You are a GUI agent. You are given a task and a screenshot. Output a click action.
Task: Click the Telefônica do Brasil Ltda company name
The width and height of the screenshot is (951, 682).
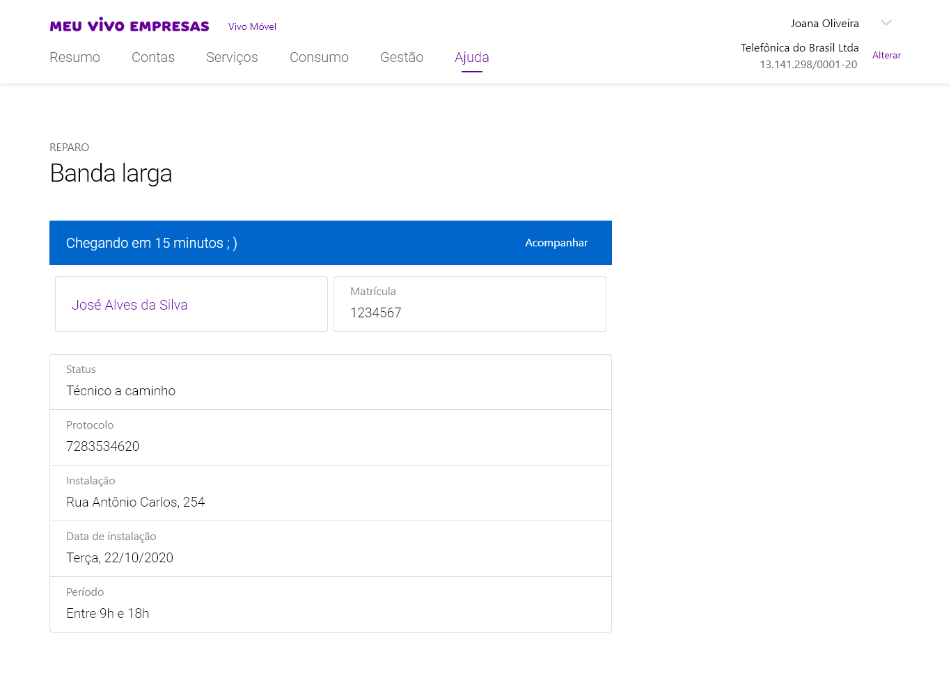pyautogui.click(x=799, y=47)
